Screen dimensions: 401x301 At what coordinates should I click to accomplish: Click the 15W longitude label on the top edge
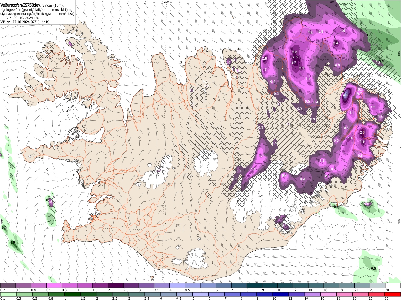point(332,2)
